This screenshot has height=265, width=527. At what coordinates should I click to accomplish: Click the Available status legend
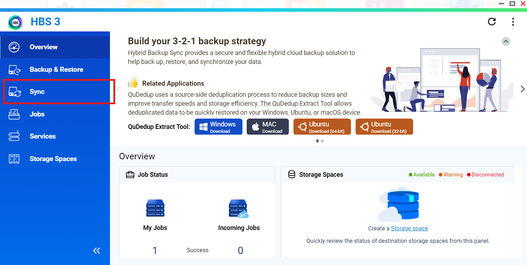(x=422, y=175)
